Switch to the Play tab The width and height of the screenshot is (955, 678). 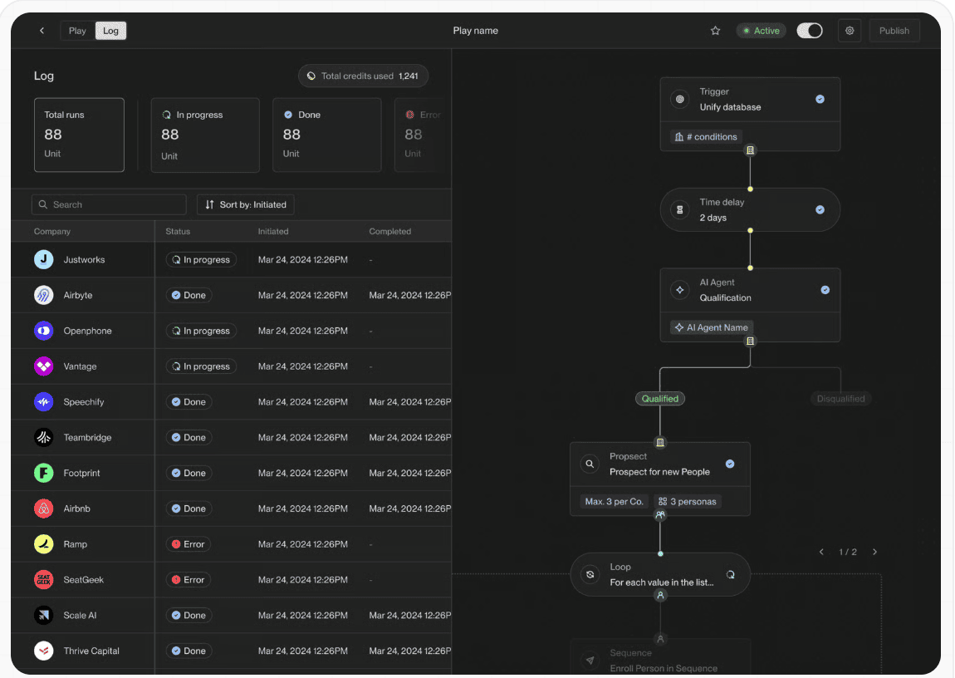tap(77, 31)
